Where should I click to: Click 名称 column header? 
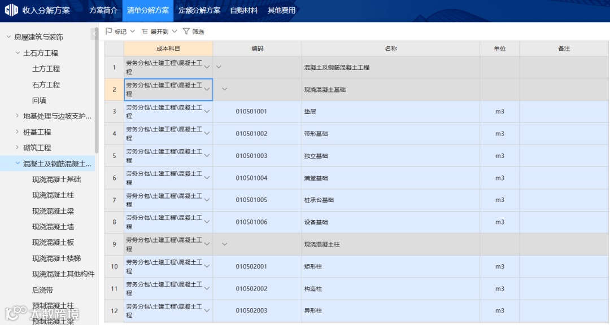pos(391,49)
